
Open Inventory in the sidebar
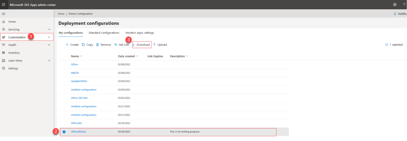click(x=14, y=53)
